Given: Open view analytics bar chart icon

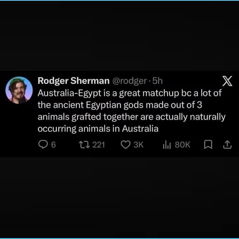Looking at the screenshot, I should click(x=167, y=145).
